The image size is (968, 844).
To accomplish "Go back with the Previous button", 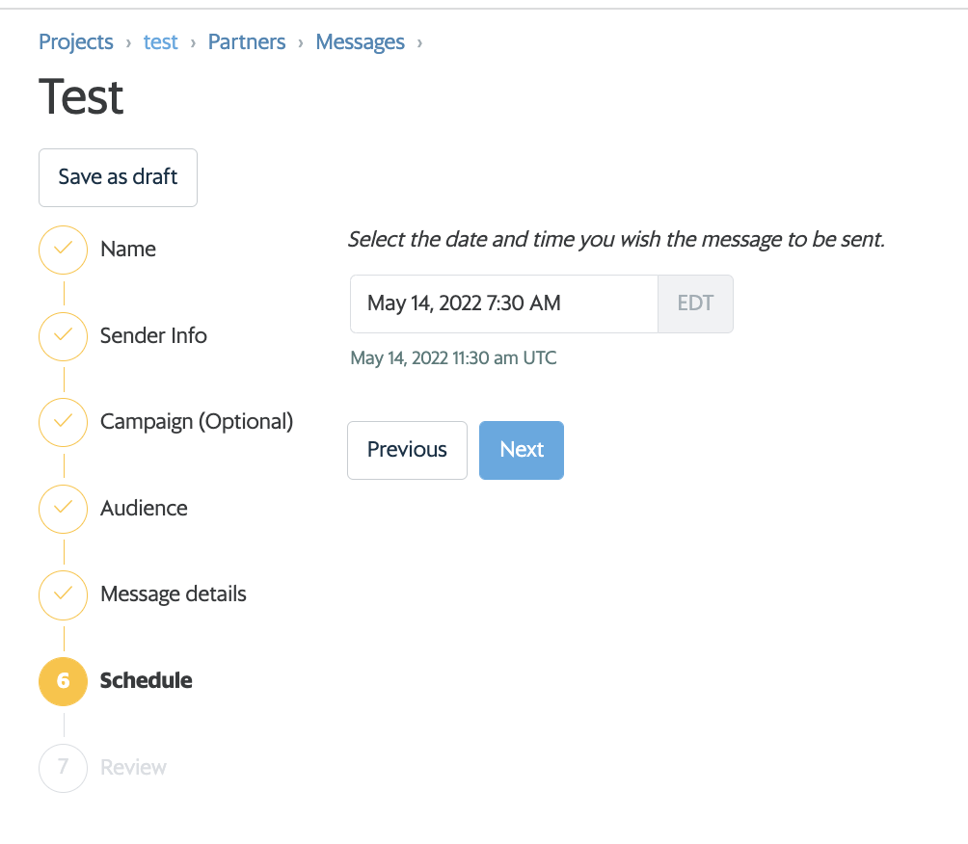I will click(407, 450).
